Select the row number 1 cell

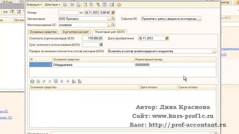pos(41,65)
